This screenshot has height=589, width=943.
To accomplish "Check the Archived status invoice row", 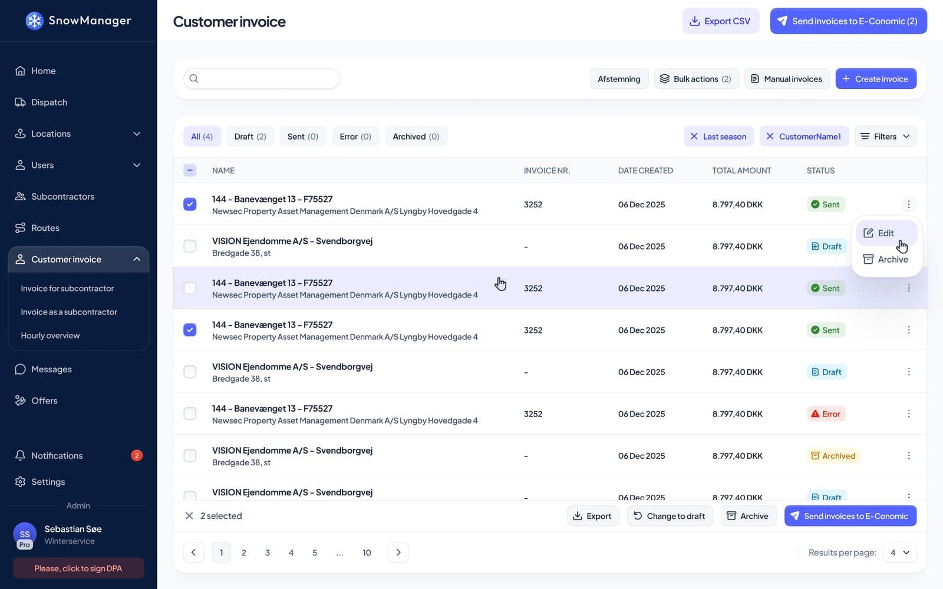I will click(190, 455).
